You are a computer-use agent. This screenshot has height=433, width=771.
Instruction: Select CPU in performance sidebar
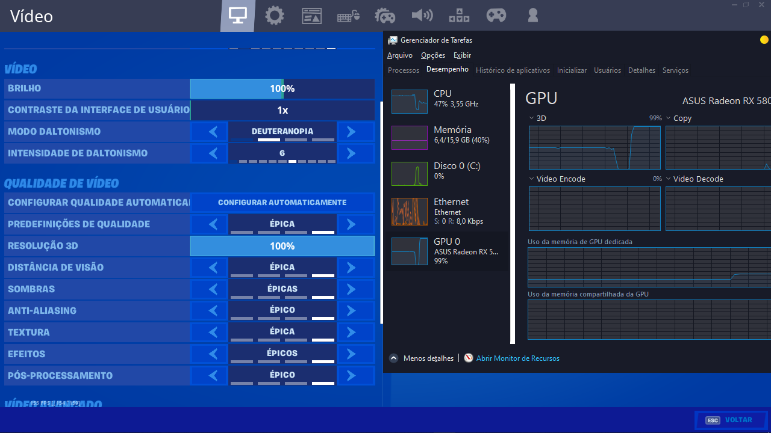447,101
